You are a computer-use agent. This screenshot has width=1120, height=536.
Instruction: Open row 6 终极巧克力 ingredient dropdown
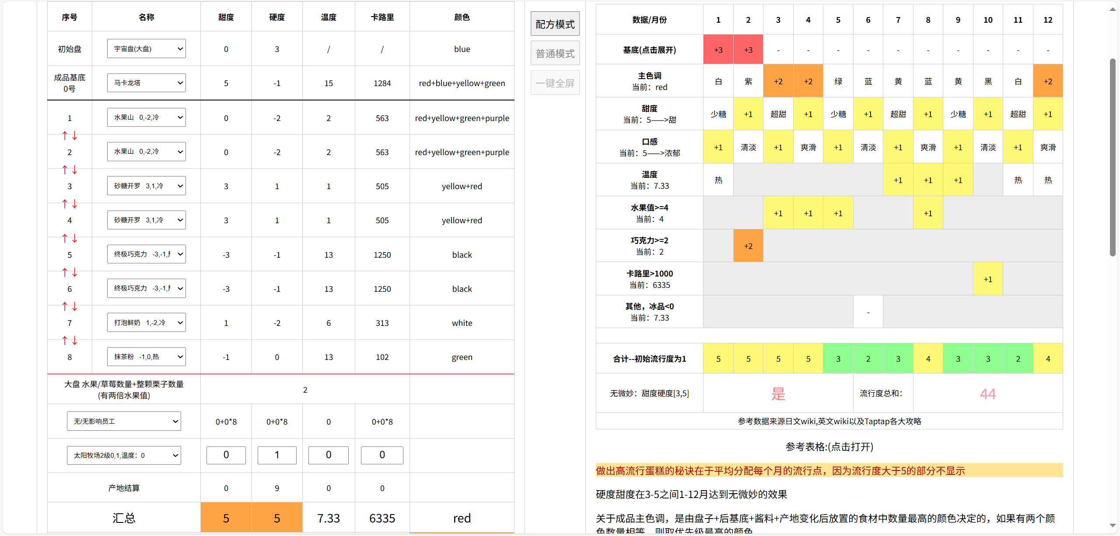tap(147, 288)
